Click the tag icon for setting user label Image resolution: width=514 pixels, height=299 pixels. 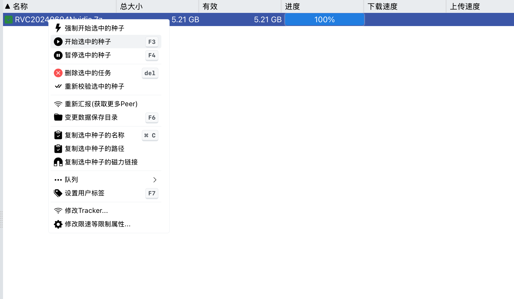(x=58, y=193)
